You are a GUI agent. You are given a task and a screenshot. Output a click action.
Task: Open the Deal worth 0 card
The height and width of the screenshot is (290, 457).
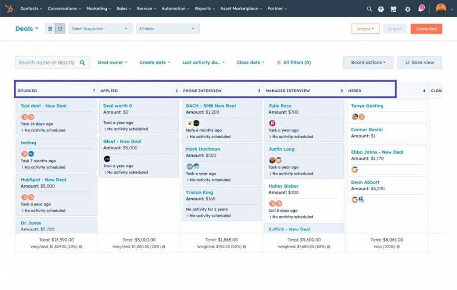[118, 106]
